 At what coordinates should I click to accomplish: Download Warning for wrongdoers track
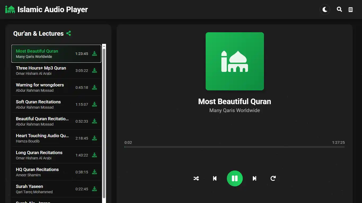[x=94, y=87]
